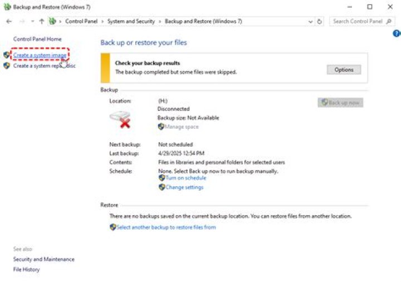Click shield icon beside Create a system image
The width and height of the screenshot is (401, 282).
coord(7,55)
